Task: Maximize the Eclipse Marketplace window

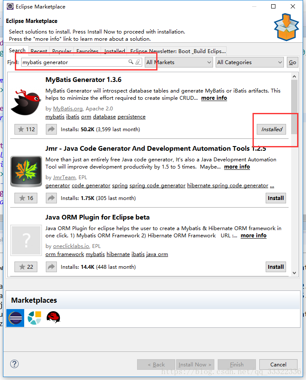Action: pyautogui.click(x=273, y=6)
